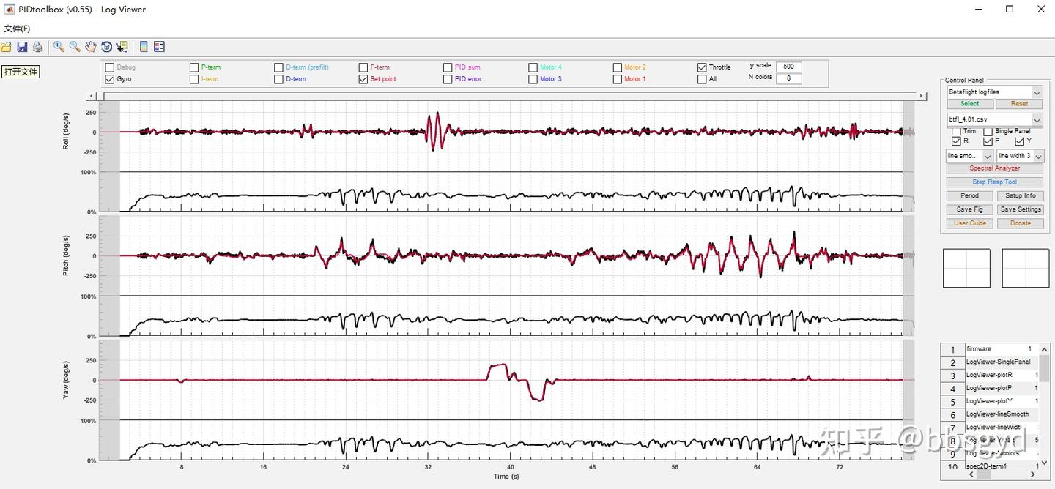Select the rotate 3D tool

(106, 47)
